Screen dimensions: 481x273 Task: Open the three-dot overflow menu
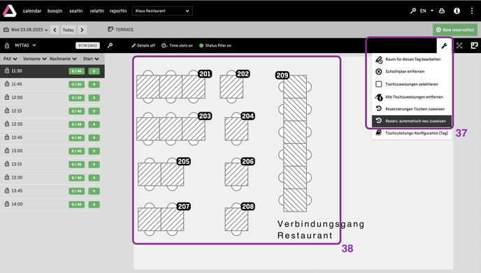pyautogui.click(x=472, y=10)
